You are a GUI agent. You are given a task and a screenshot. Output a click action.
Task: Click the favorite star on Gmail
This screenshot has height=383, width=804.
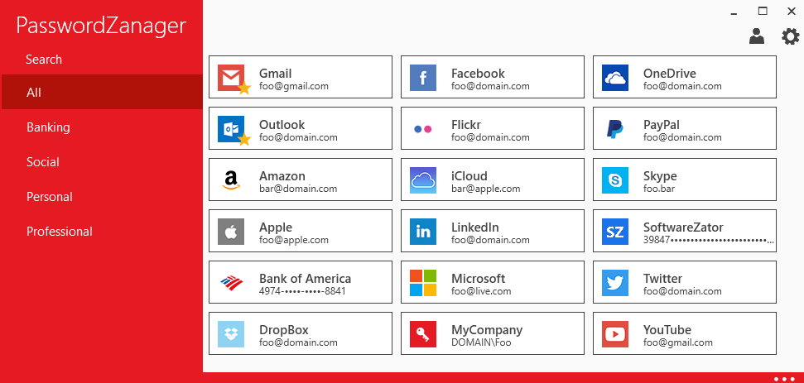[x=244, y=89]
